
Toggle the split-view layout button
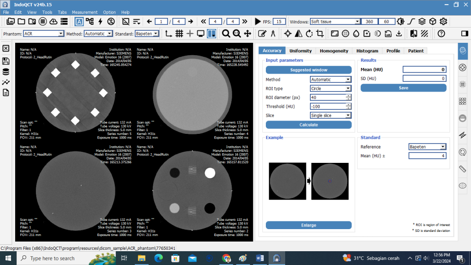point(211,34)
